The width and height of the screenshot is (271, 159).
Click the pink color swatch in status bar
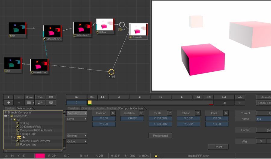point(40,156)
